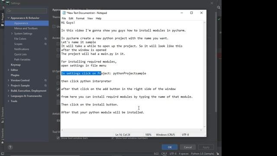
Task: Click the Notepad vertical scrollbar down arrow
Action: 204,127
